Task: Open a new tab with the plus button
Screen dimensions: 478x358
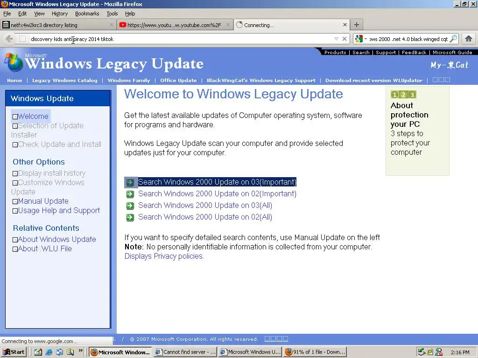Action: pyautogui.click(x=356, y=25)
